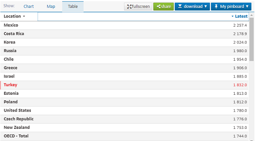Viewport: 255px width, 141px height.
Task: Click Korea's value 2 024.0
Action: tap(240, 42)
